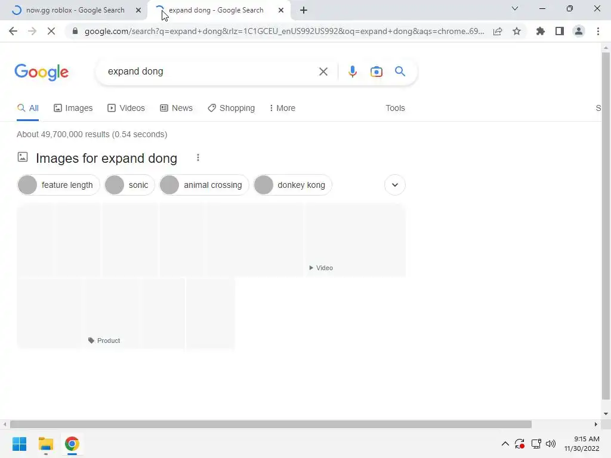Switch to Shopping results
Viewport: 611px width, 458px height.
tap(232, 109)
